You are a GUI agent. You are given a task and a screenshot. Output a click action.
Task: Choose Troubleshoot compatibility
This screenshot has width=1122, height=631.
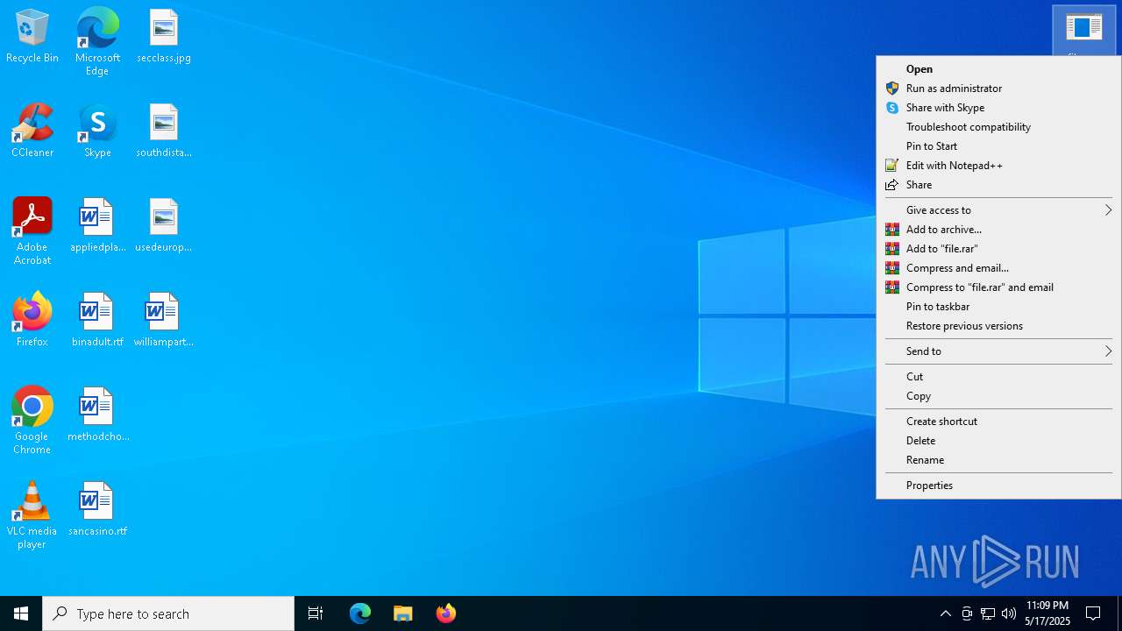click(x=998, y=127)
